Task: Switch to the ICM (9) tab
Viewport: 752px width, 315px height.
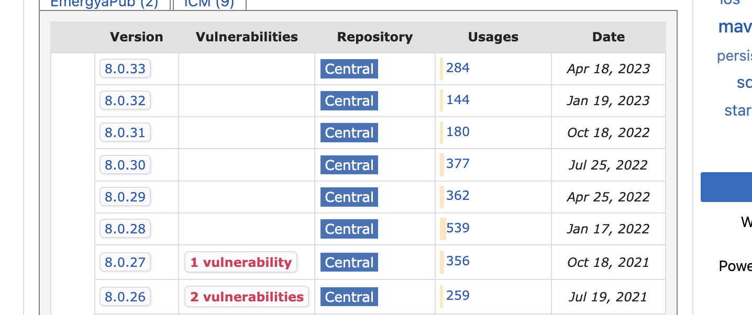Action: 209,3
